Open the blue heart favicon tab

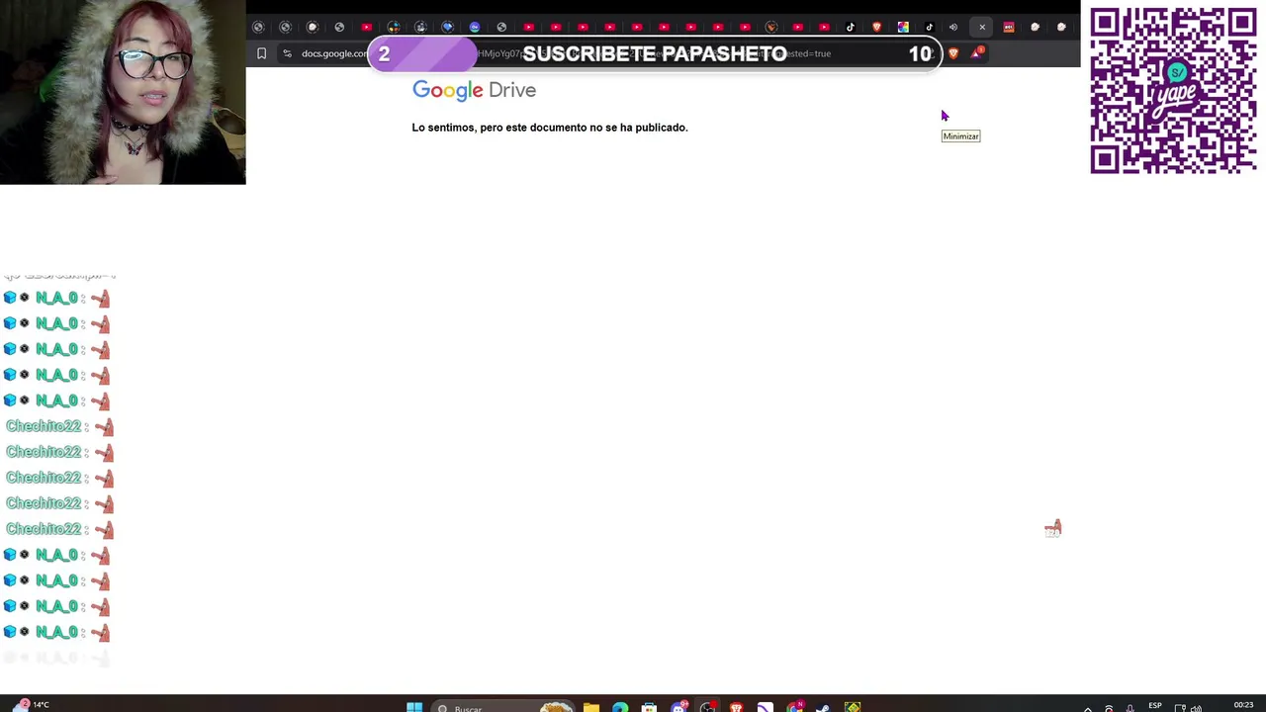pyautogui.click(x=447, y=28)
